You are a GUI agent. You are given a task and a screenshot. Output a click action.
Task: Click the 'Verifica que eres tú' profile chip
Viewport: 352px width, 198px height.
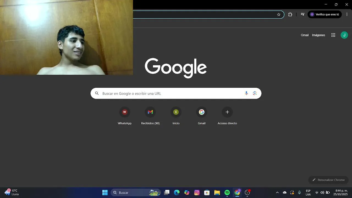(324, 15)
